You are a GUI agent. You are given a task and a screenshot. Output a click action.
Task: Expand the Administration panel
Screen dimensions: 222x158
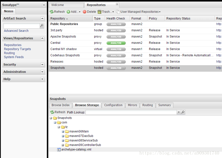point(42,72)
